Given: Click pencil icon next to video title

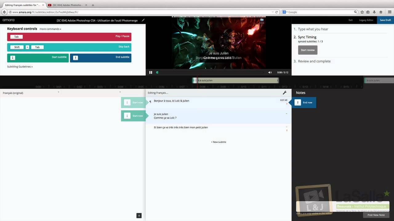Looking at the screenshot, I should point(143,20).
